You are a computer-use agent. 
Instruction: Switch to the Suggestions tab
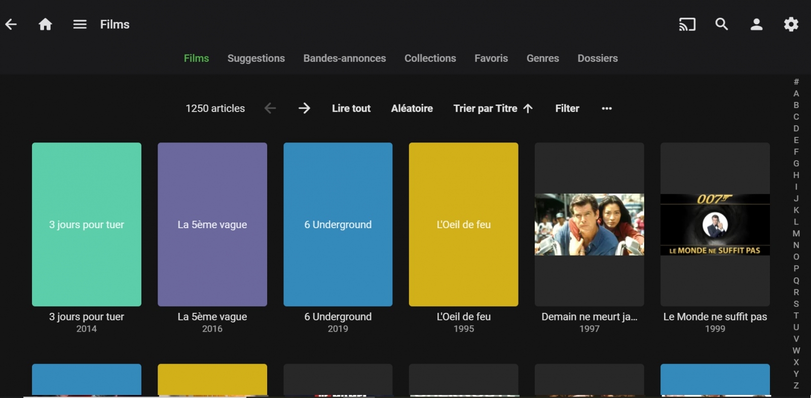256,58
